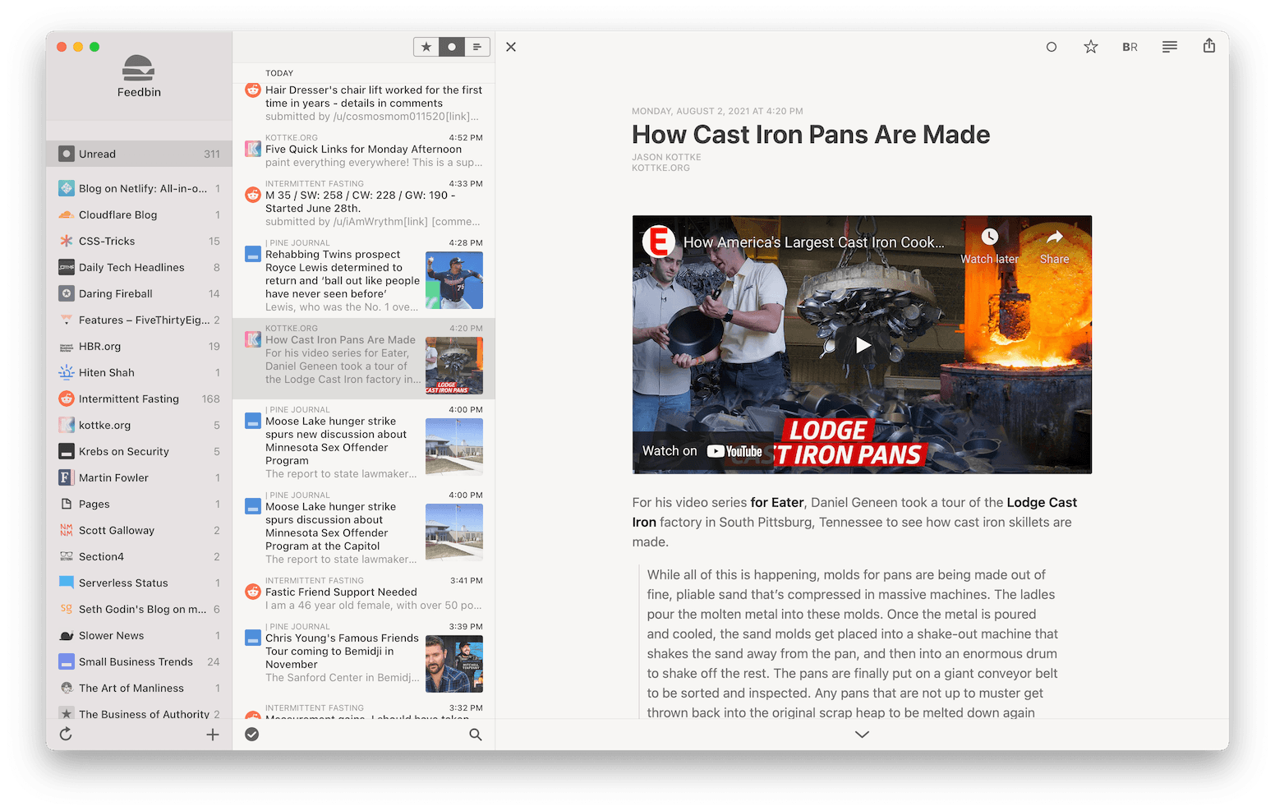Open Moose Lake article at the Capitol
This screenshot has width=1275, height=811.
[x=364, y=528]
